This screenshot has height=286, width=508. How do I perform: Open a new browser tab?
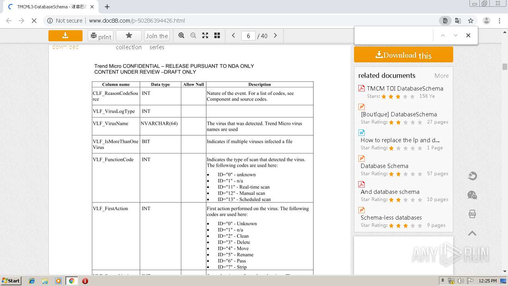click(107, 7)
